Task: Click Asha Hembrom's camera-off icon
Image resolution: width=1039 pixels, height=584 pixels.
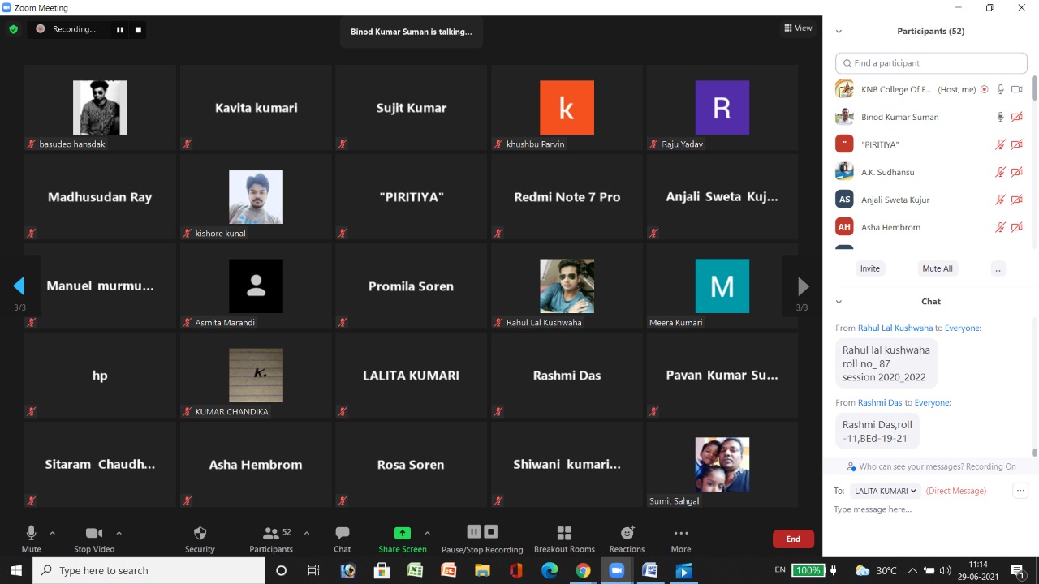Action: pos(1016,227)
